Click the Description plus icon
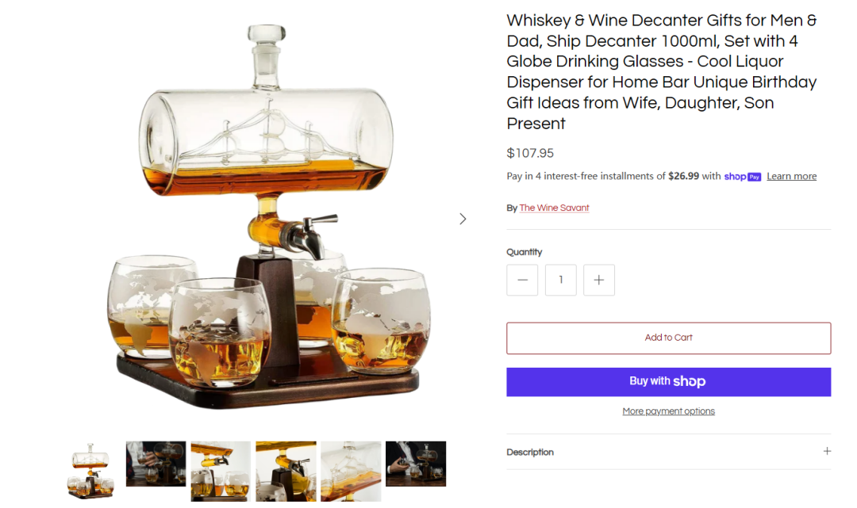This screenshot has height=508, width=857. click(x=827, y=451)
